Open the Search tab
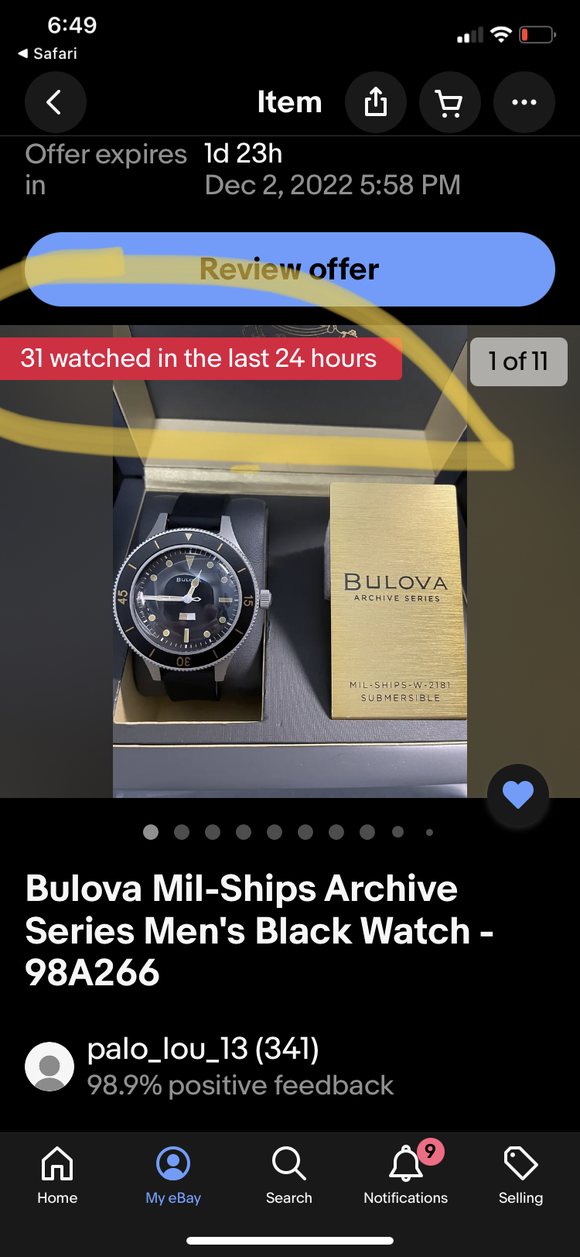Viewport: 580px width, 1257px height. [289, 1175]
